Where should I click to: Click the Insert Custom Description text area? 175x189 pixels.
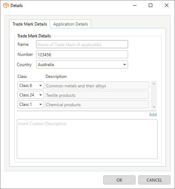[x=87, y=139]
